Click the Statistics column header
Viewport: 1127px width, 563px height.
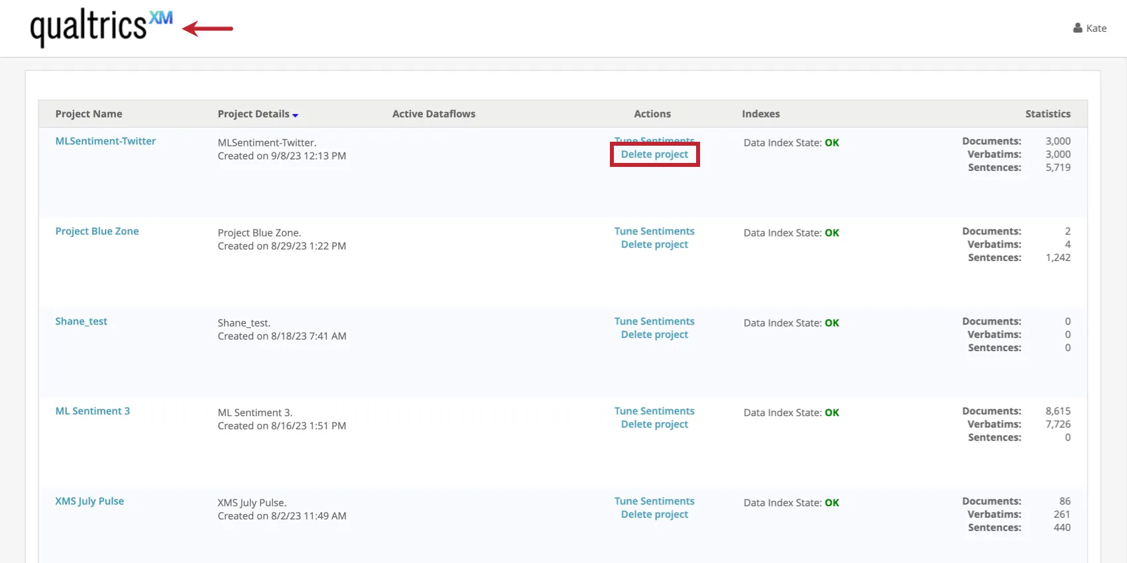(x=1047, y=114)
